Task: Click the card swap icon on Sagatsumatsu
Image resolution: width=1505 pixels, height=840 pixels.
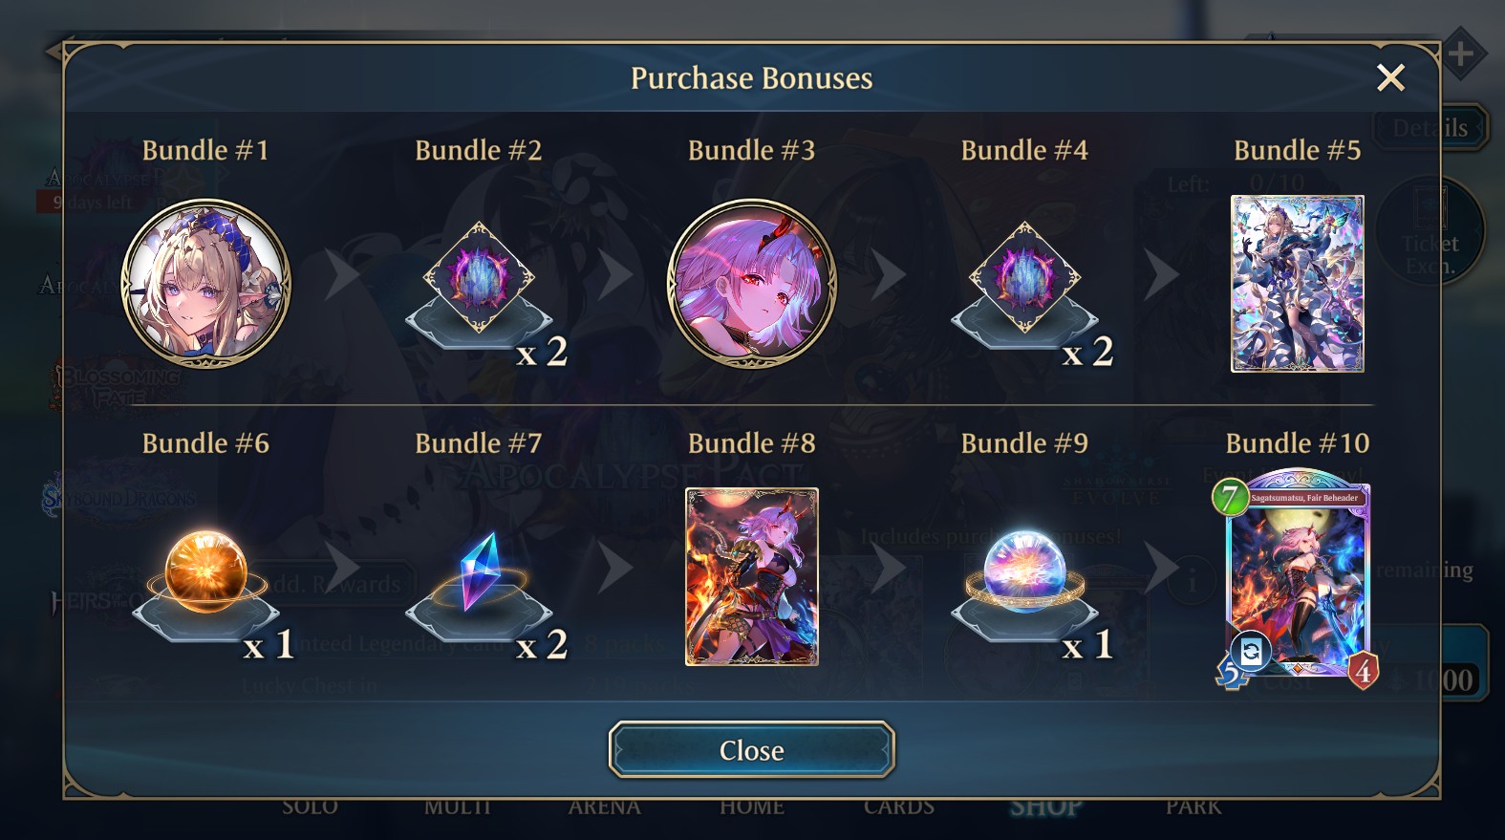Action: (1251, 652)
